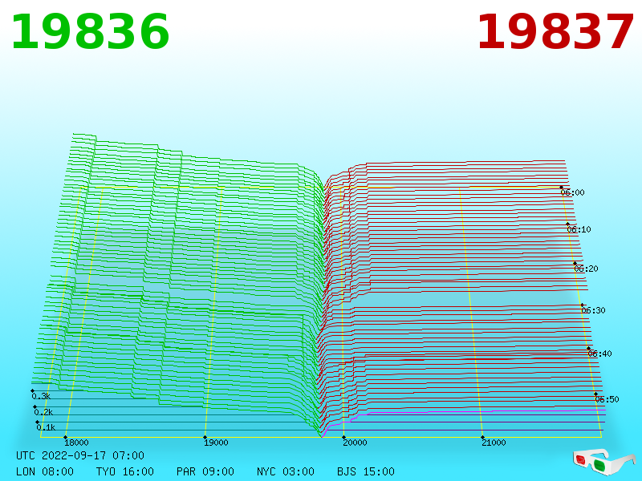Image resolution: width=642 pixels, height=481 pixels.
Task: Click the 18000 x-axis label
Action: (76, 443)
